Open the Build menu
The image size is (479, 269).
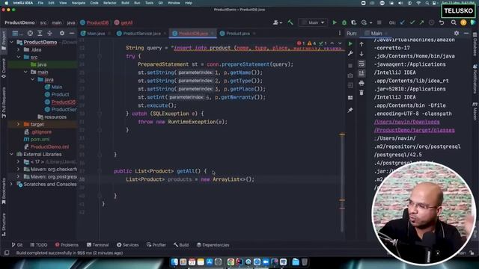click(x=125, y=3)
